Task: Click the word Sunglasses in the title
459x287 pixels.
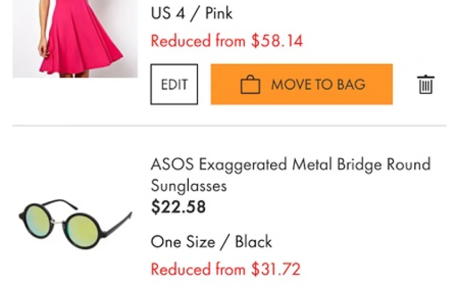Action: (189, 186)
